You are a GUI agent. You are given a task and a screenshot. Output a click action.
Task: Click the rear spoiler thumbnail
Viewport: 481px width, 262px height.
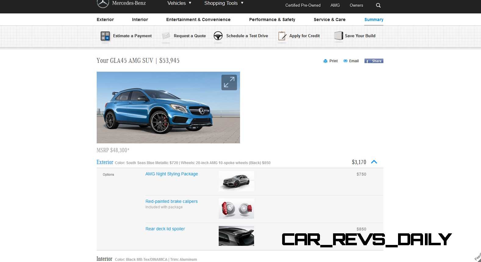click(x=236, y=236)
